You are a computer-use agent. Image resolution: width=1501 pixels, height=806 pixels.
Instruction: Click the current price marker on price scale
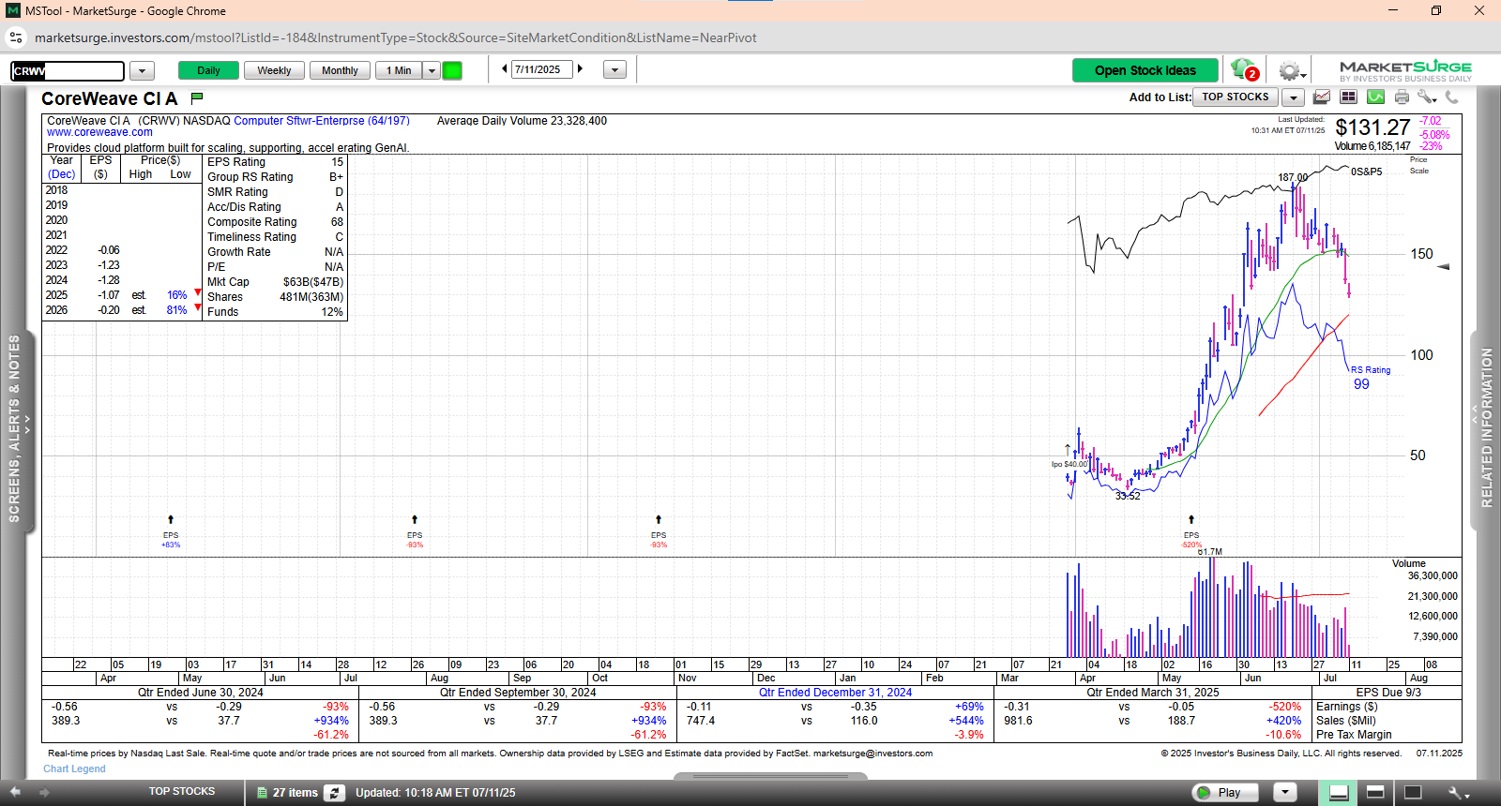(1444, 267)
